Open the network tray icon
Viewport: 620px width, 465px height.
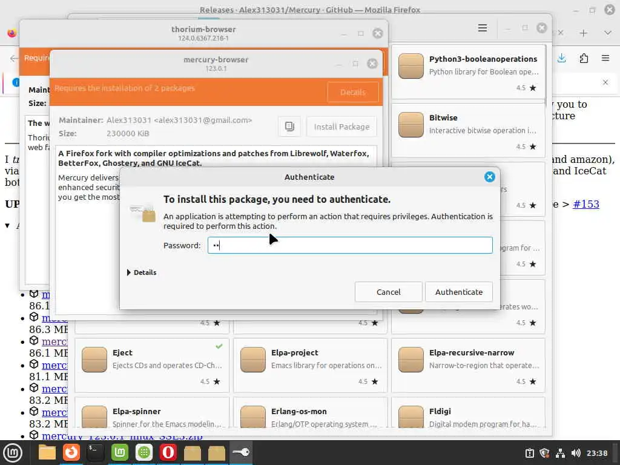point(560,453)
